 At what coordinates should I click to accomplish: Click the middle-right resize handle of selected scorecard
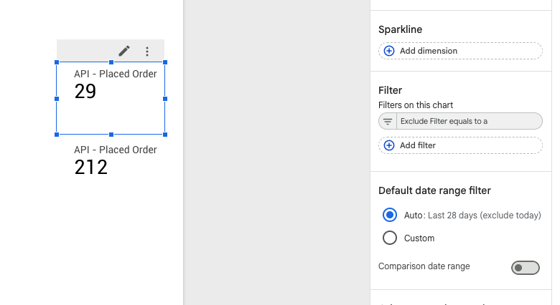pyautogui.click(x=165, y=98)
